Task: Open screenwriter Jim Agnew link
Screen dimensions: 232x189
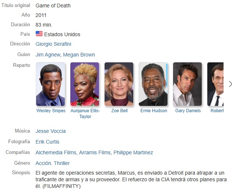Action: point(48,55)
